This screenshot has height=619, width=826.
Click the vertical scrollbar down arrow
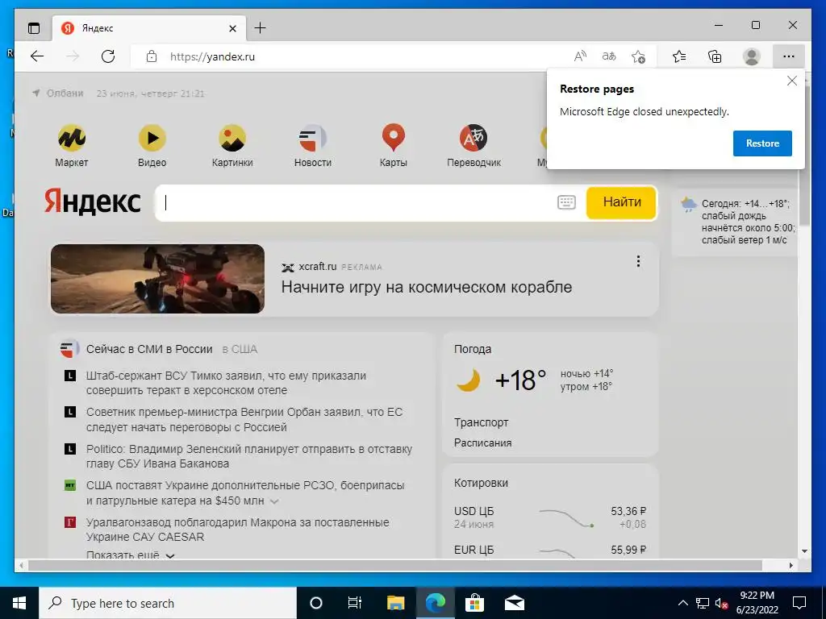click(x=804, y=551)
